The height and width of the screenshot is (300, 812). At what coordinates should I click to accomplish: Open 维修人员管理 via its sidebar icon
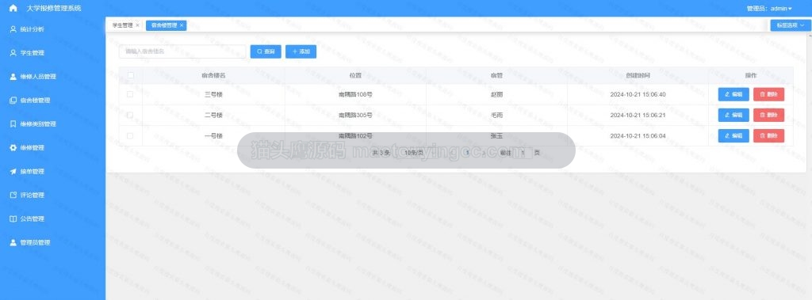point(13,77)
